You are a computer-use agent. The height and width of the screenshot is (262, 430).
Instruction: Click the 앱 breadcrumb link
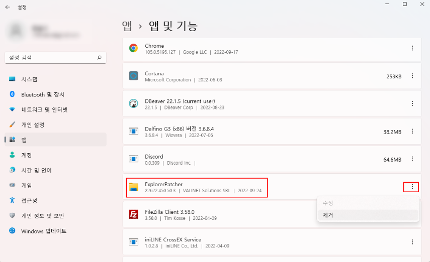[127, 26]
